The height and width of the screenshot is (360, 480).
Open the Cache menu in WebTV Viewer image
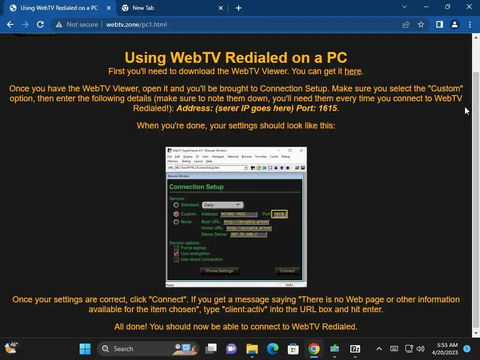point(274,157)
